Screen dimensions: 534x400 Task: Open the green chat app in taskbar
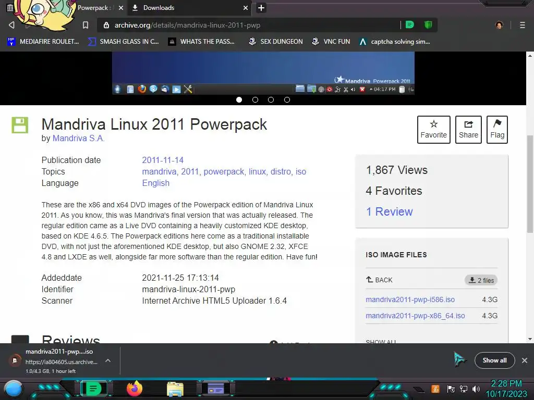[x=93, y=389]
